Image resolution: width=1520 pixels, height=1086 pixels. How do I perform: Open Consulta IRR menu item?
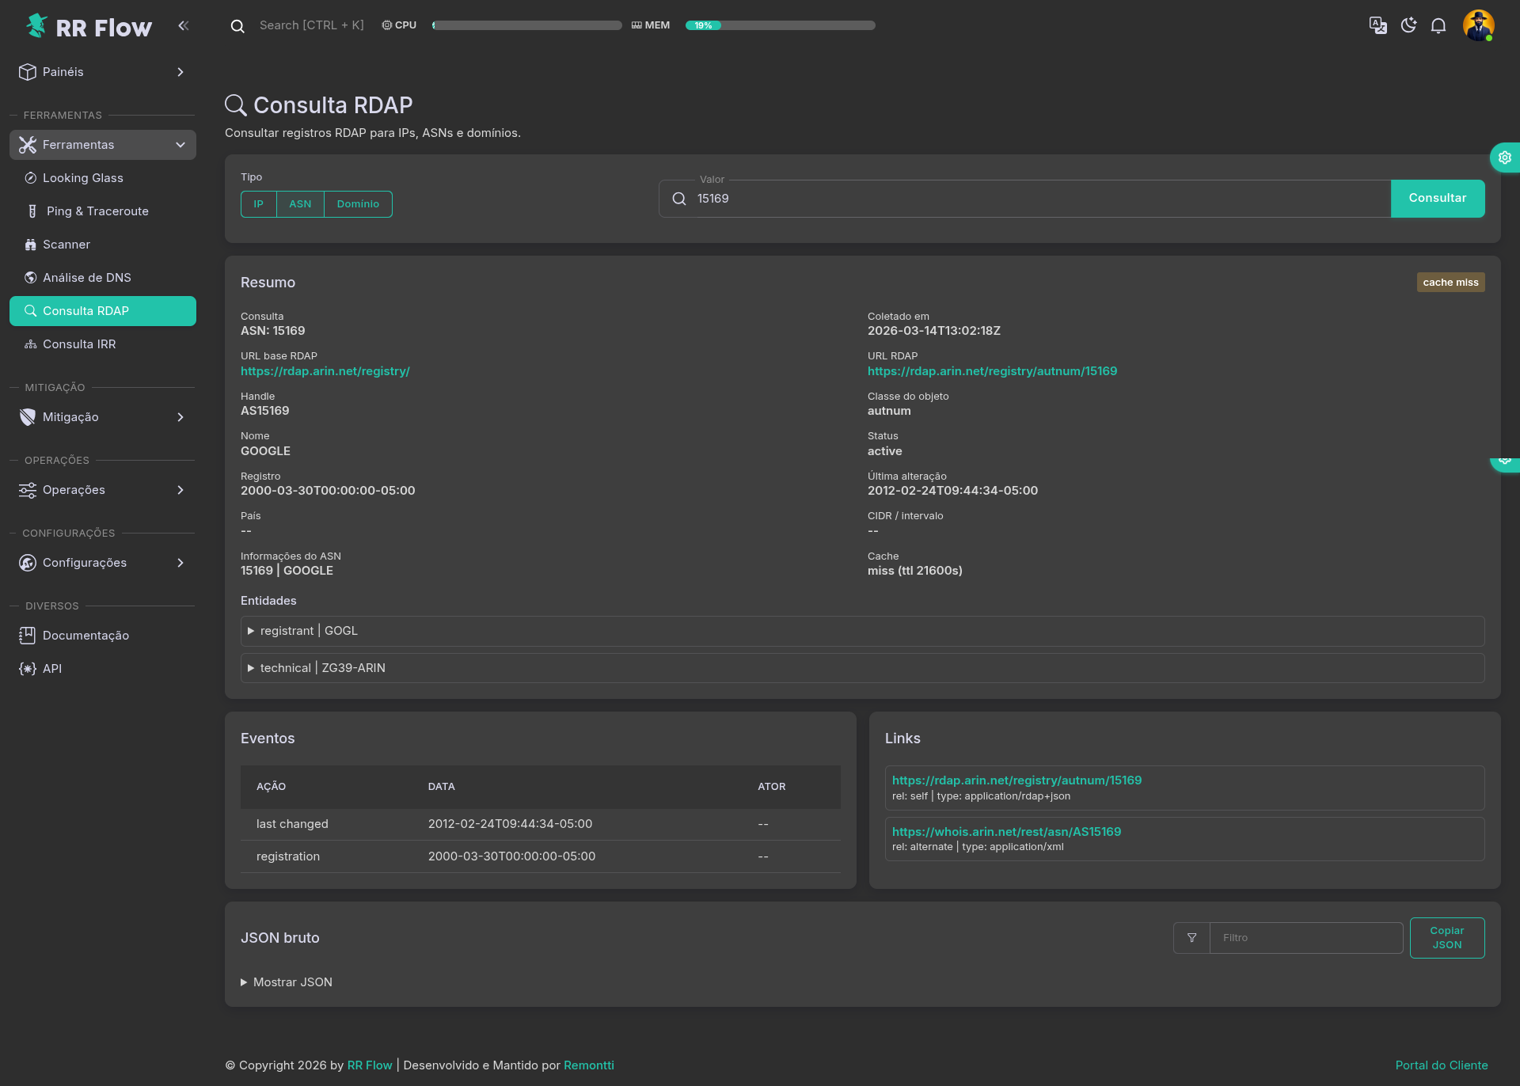coord(79,344)
